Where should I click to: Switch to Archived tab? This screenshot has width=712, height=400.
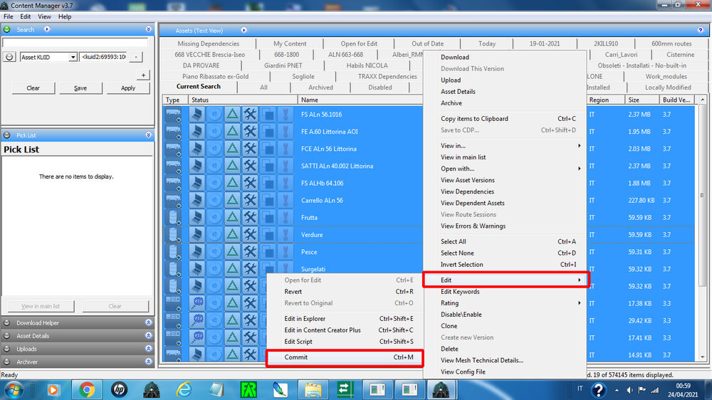click(x=320, y=88)
